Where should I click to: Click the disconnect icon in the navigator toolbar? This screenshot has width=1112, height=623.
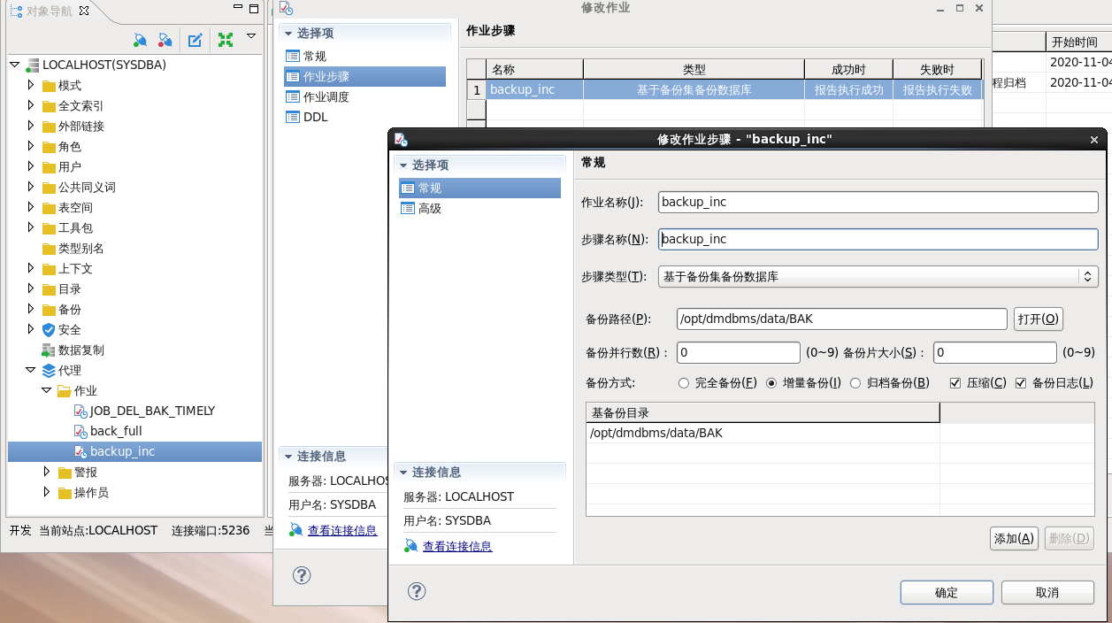[165, 39]
